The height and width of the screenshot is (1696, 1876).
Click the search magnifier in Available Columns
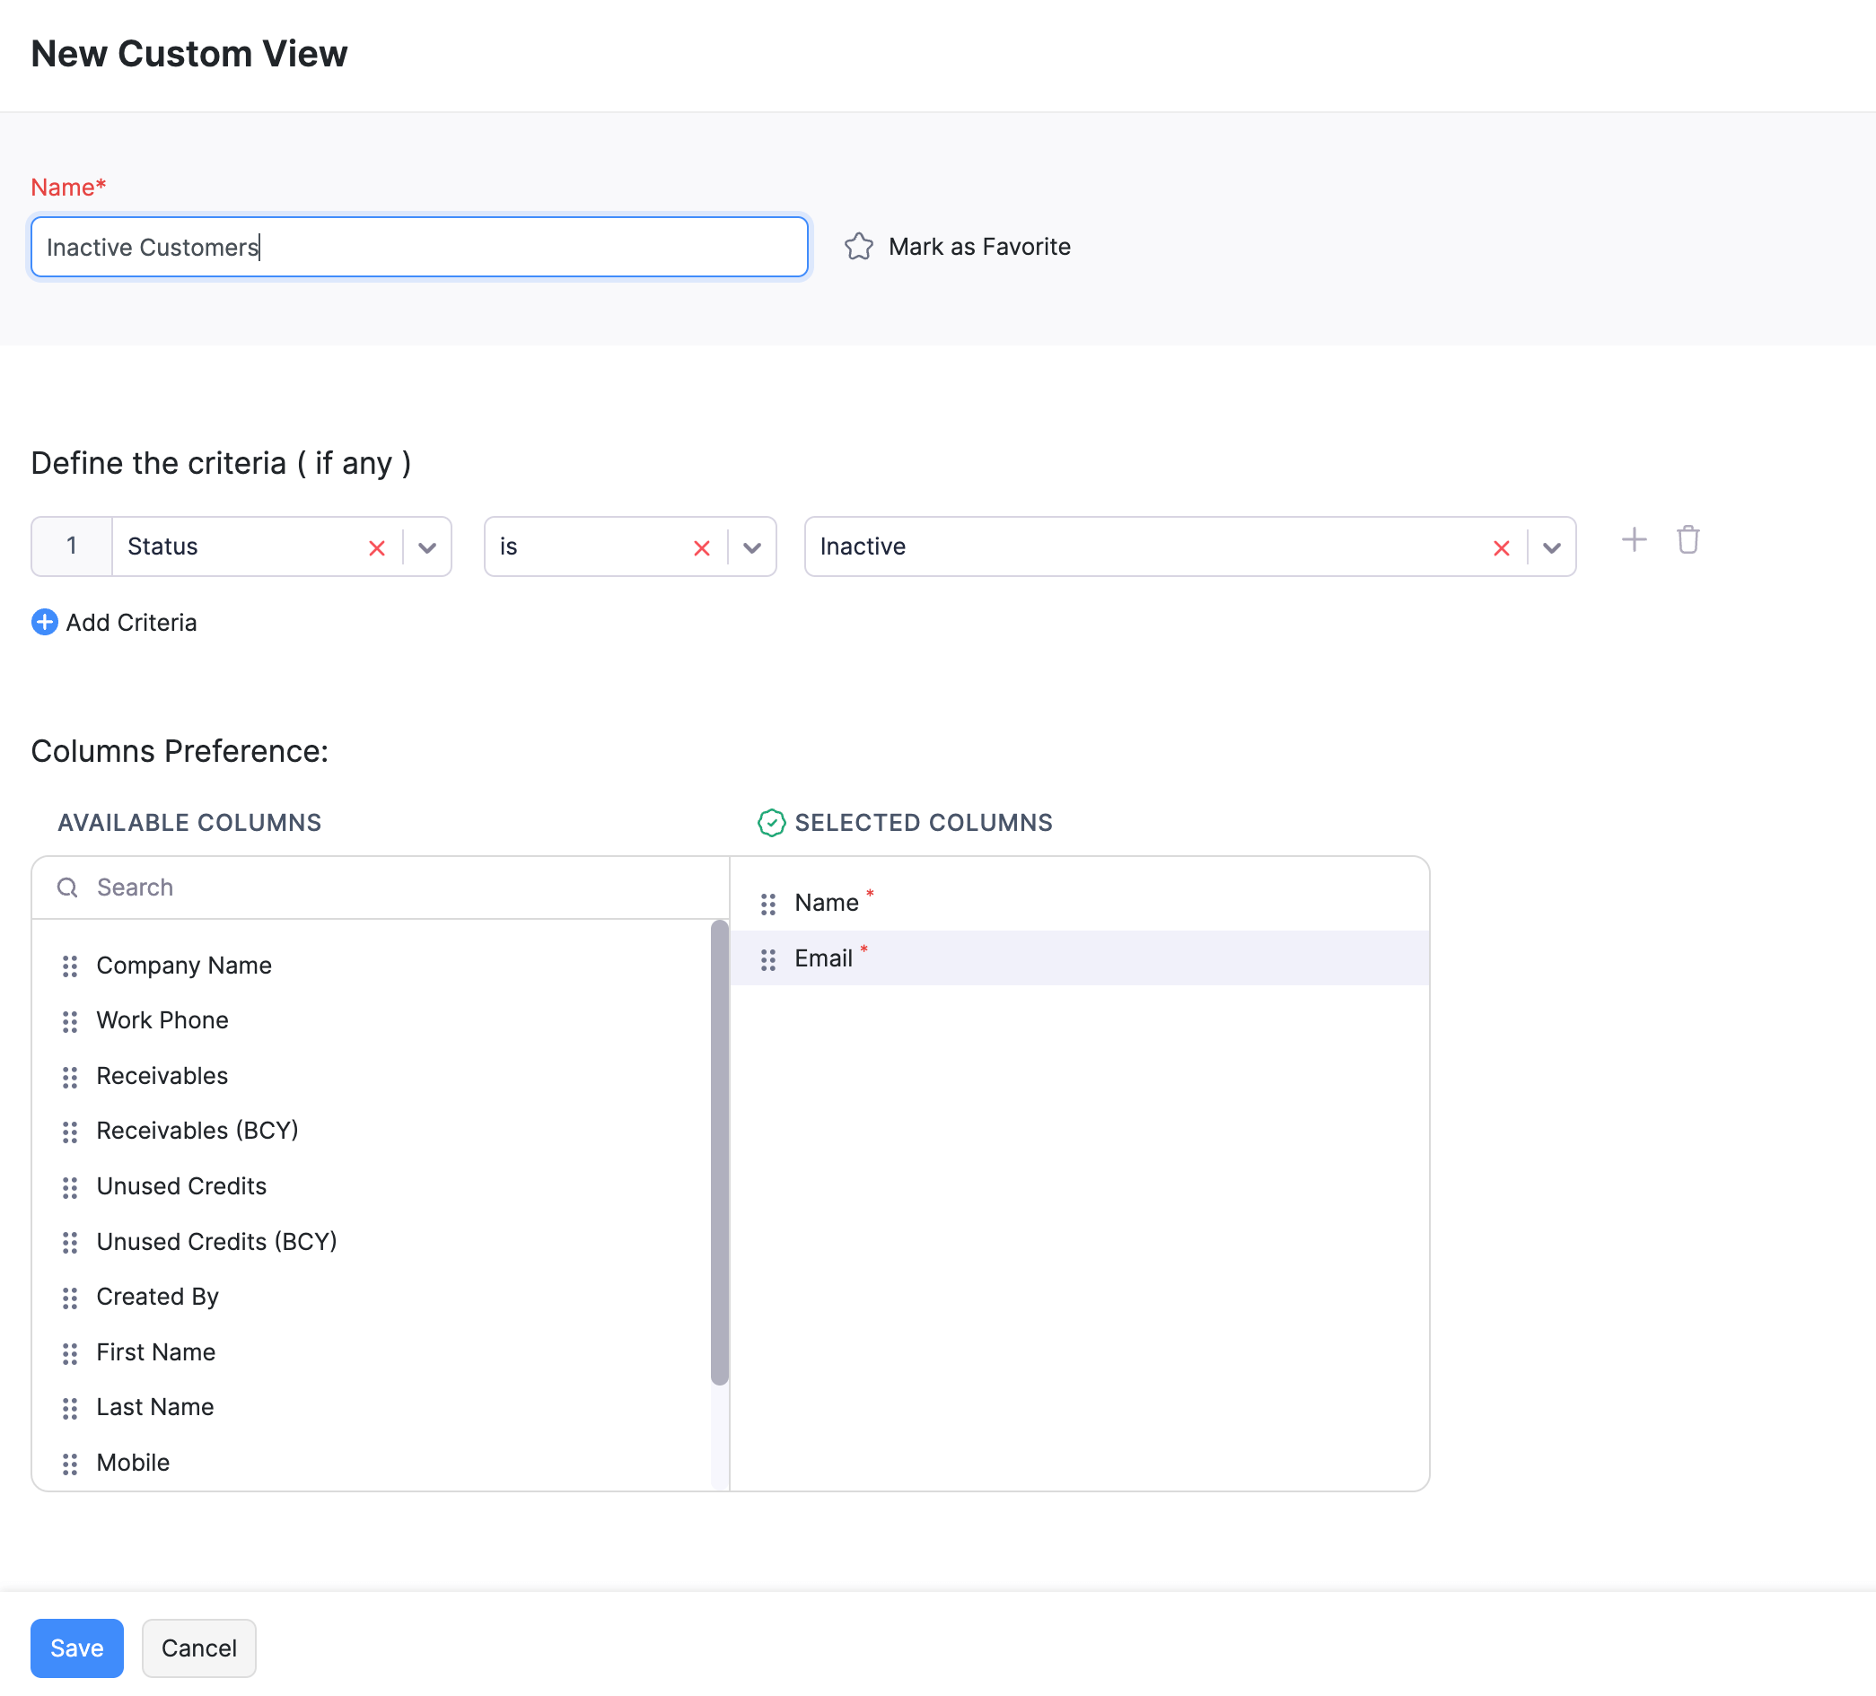pyautogui.click(x=68, y=887)
